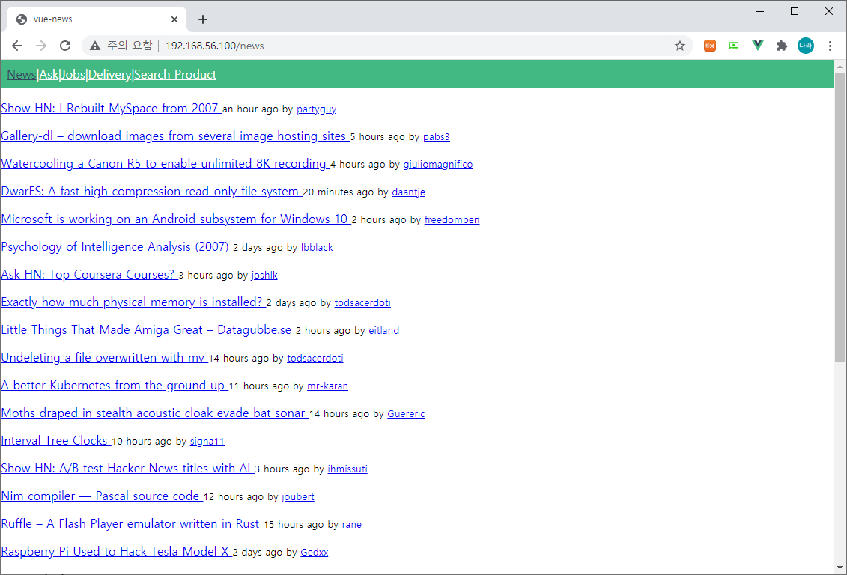847x575 pixels.
Task: Open the Ruffle Flash Player emulator article
Action: (x=132, y=523)
